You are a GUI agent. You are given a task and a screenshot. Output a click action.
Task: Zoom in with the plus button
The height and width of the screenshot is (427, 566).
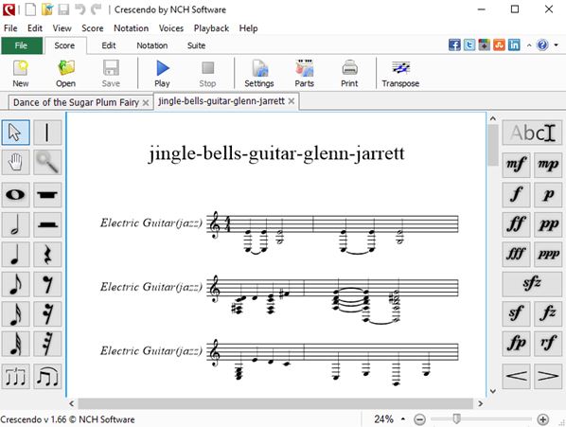coord(543,419)
